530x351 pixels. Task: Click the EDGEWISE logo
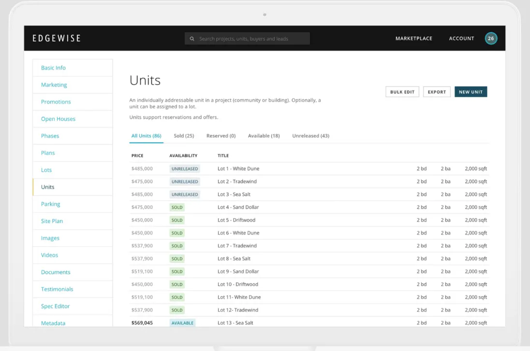point(57,38)
